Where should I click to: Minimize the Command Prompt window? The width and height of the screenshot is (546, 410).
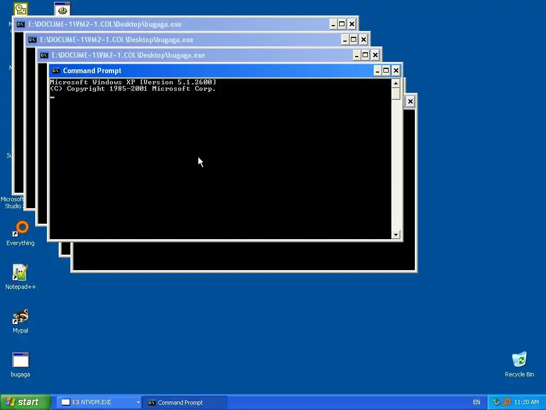378,71
